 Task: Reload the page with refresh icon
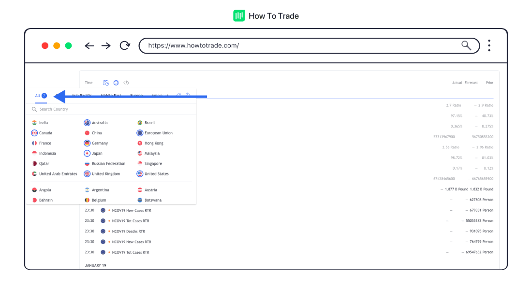pos(125,46)
